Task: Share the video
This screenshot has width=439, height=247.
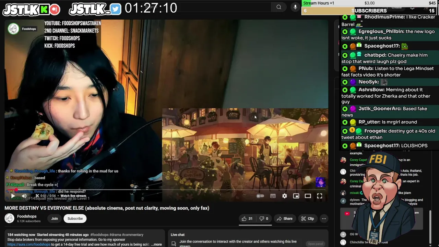Action: click(x=285, y=219)
